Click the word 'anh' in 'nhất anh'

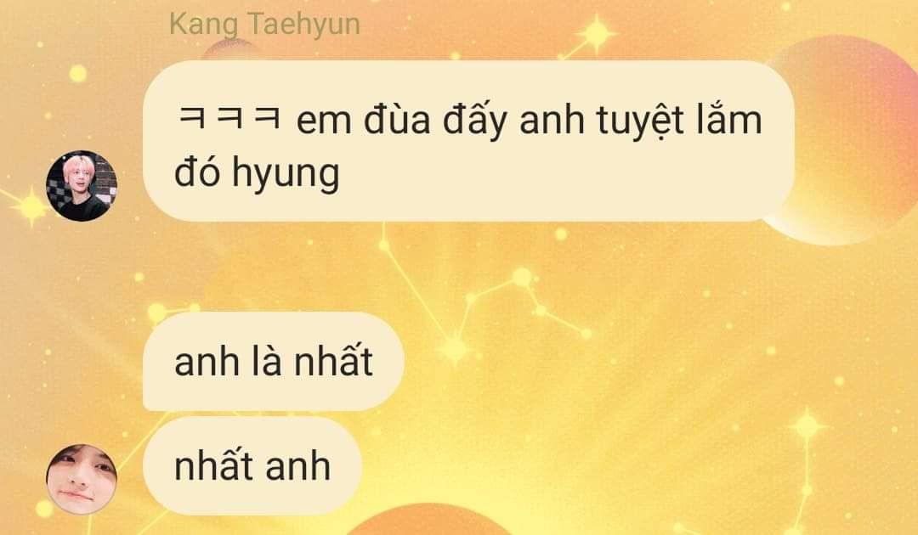(x=298, y=466)
